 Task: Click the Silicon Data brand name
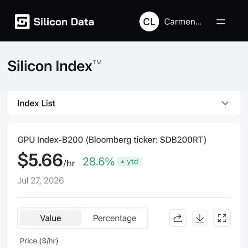[64, 22]
